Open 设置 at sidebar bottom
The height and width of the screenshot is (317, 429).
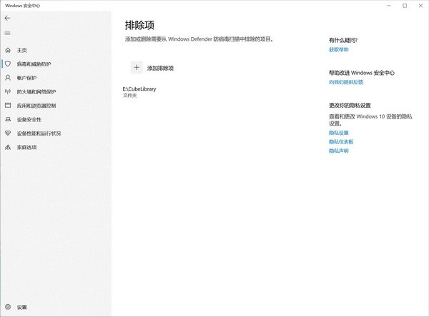(22, 307)
